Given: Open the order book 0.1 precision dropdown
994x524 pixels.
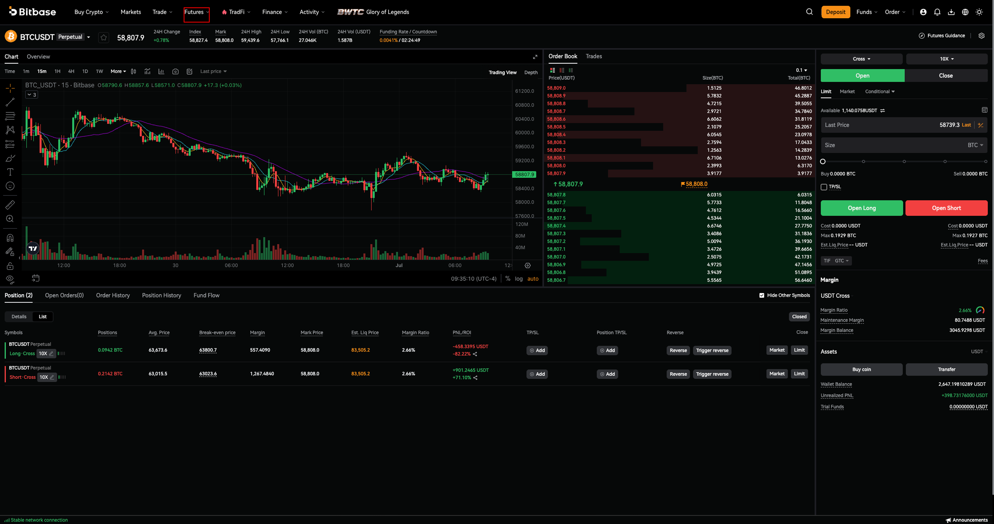Looking at the screenshot, I should tap(801, 70).
